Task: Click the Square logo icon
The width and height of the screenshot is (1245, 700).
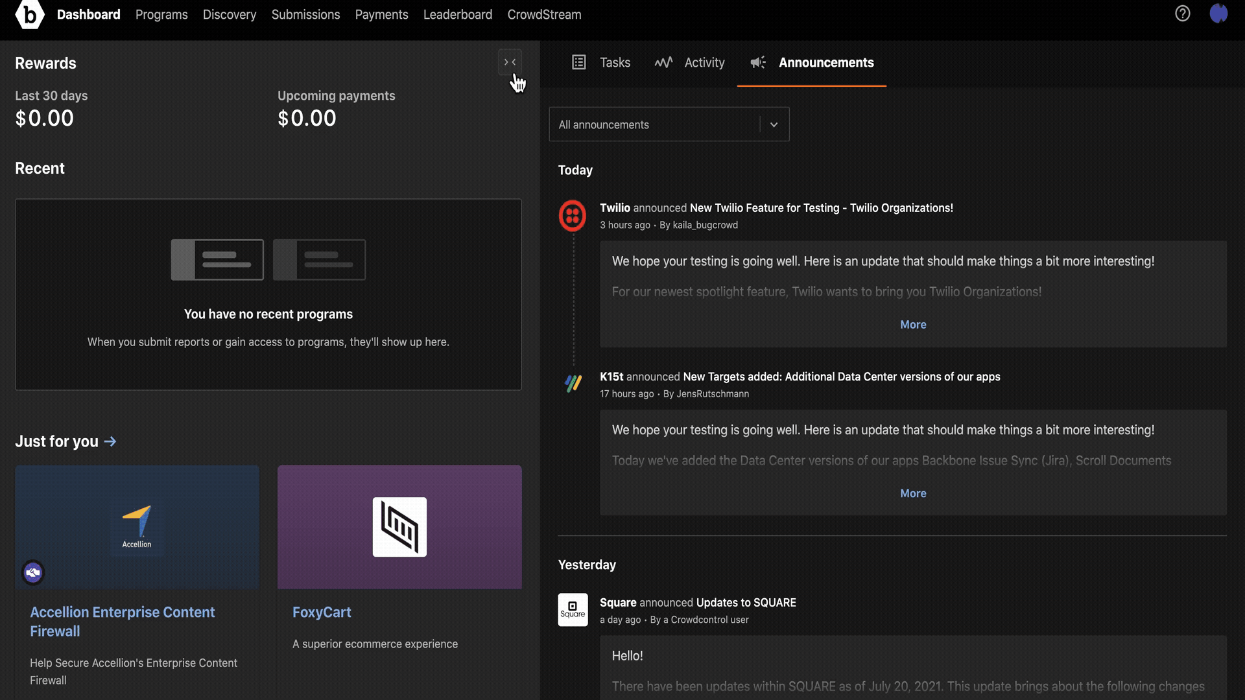Action: (x=573, y=609)
